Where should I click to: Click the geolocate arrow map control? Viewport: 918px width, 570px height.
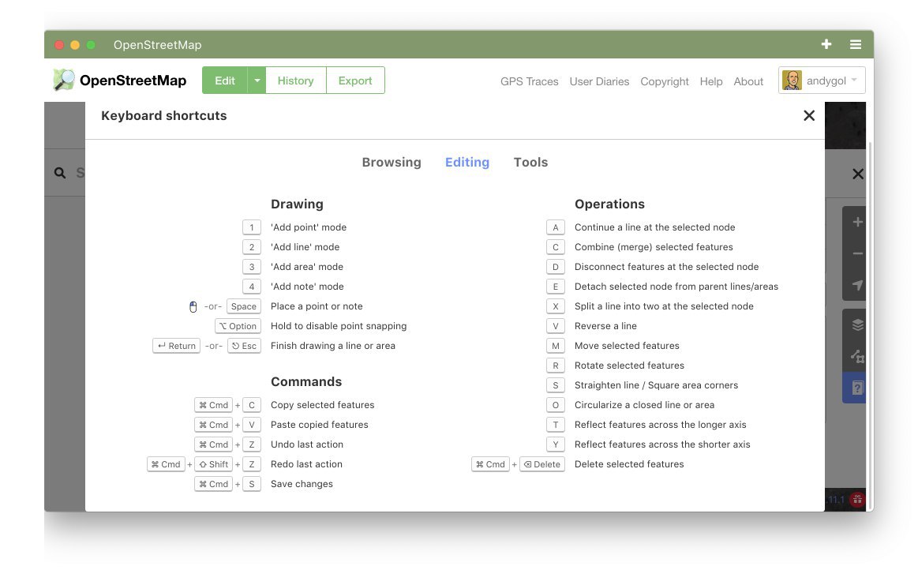857,285
